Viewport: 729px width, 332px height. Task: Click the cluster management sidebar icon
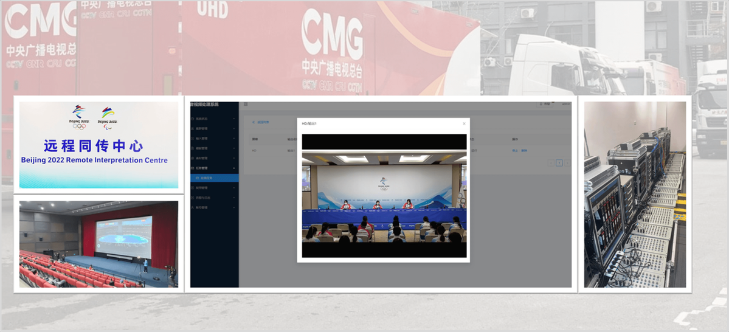coord(193,129)
